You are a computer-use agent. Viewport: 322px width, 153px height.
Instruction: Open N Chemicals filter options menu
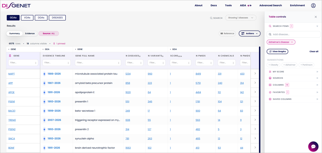coord(233,63)
